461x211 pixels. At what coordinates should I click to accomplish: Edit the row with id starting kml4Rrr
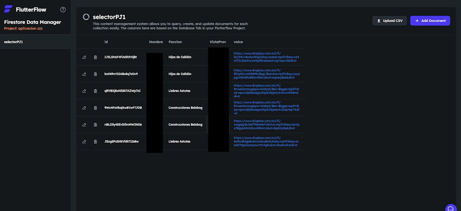(x=84, y=74)
